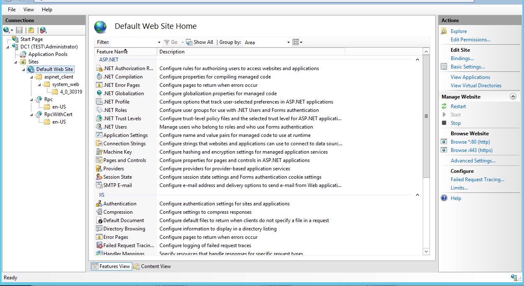
Task: Click the Up folder icon in Connections toolbar
Action: pyautogui.click(x=31, y=30)
